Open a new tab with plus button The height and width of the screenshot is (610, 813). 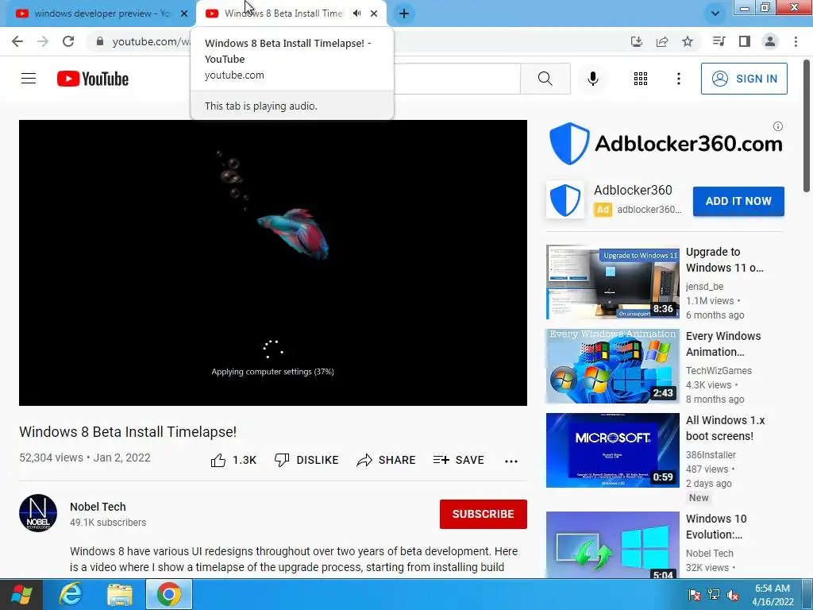tap(404, 14)
